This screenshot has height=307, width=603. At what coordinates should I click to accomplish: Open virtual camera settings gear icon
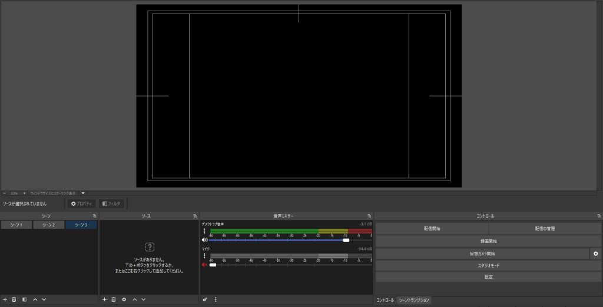[595, 253]
